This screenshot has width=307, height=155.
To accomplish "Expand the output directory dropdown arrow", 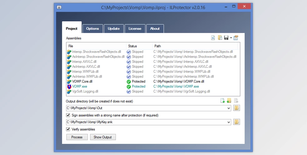I will (x=229, y=108).
